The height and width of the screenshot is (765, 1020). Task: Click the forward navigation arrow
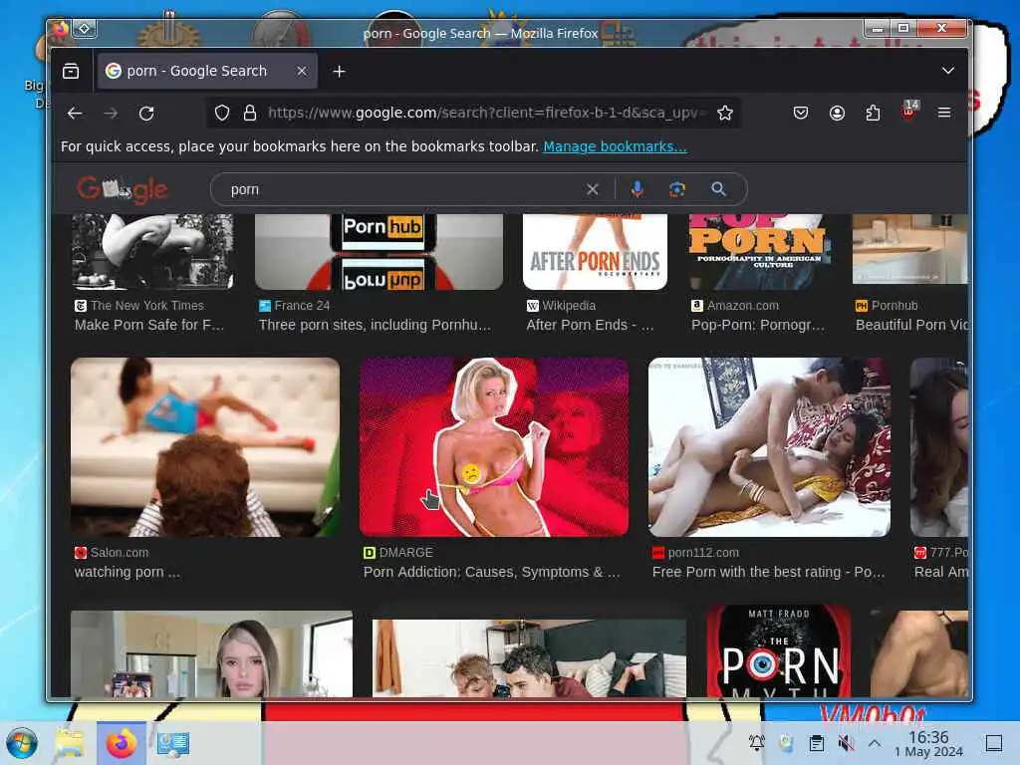(x=111, y=114)
